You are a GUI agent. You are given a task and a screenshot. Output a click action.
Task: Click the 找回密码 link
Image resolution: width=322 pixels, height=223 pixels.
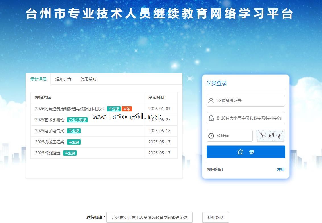pyautogui.click(x=215, y=169)
